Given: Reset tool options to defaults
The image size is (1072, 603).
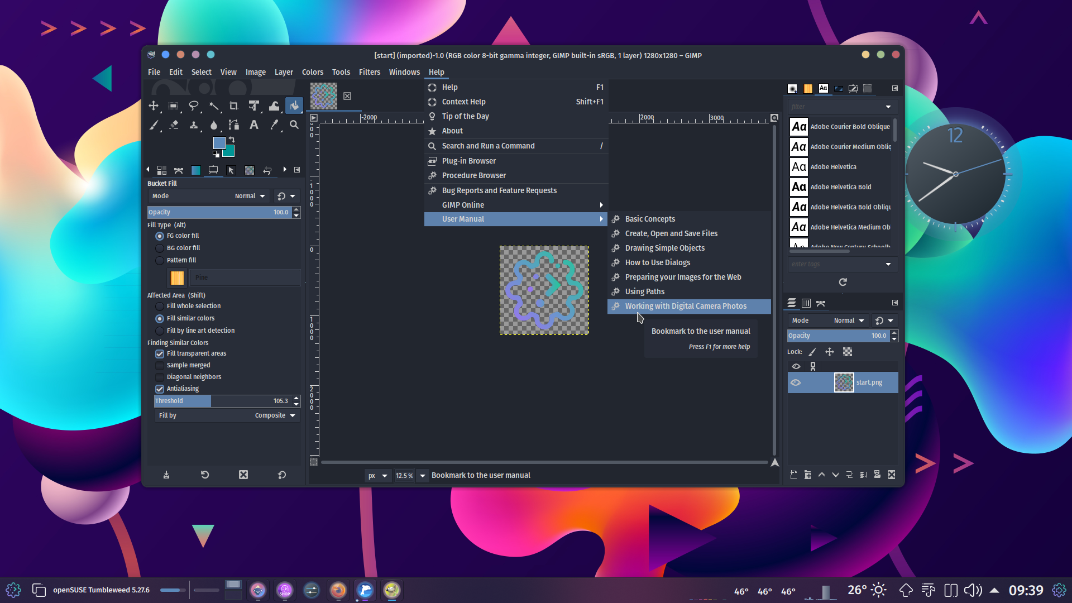Looking at the screenshot, I should coord(282,475).
